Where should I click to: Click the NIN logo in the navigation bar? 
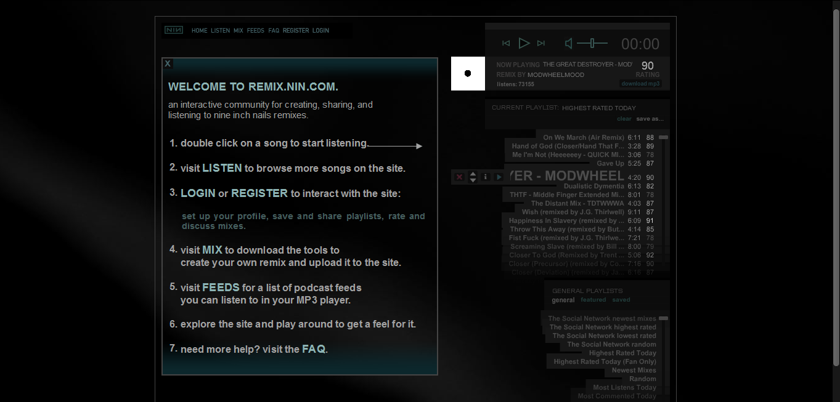click(173, 30)
